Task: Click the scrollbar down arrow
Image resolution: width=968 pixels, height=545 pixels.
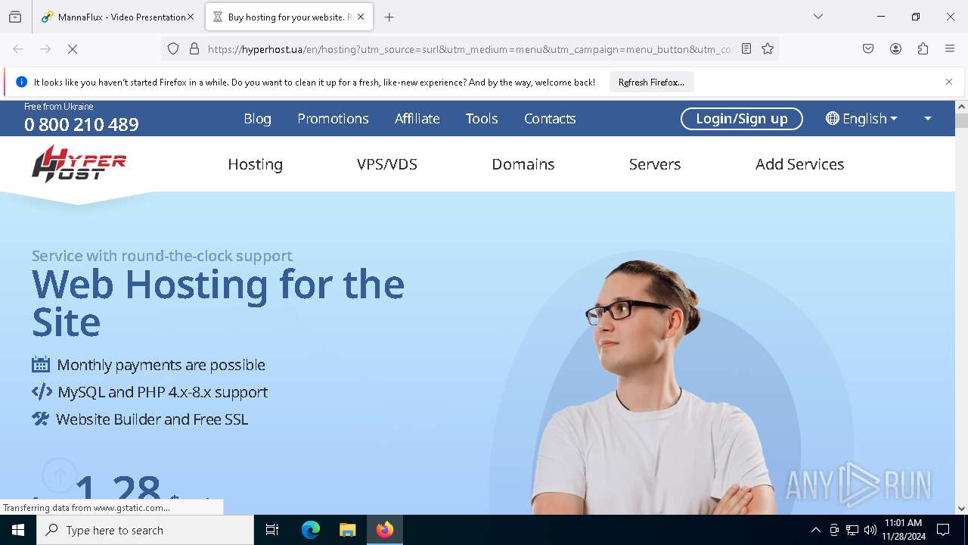Action: 961,509
